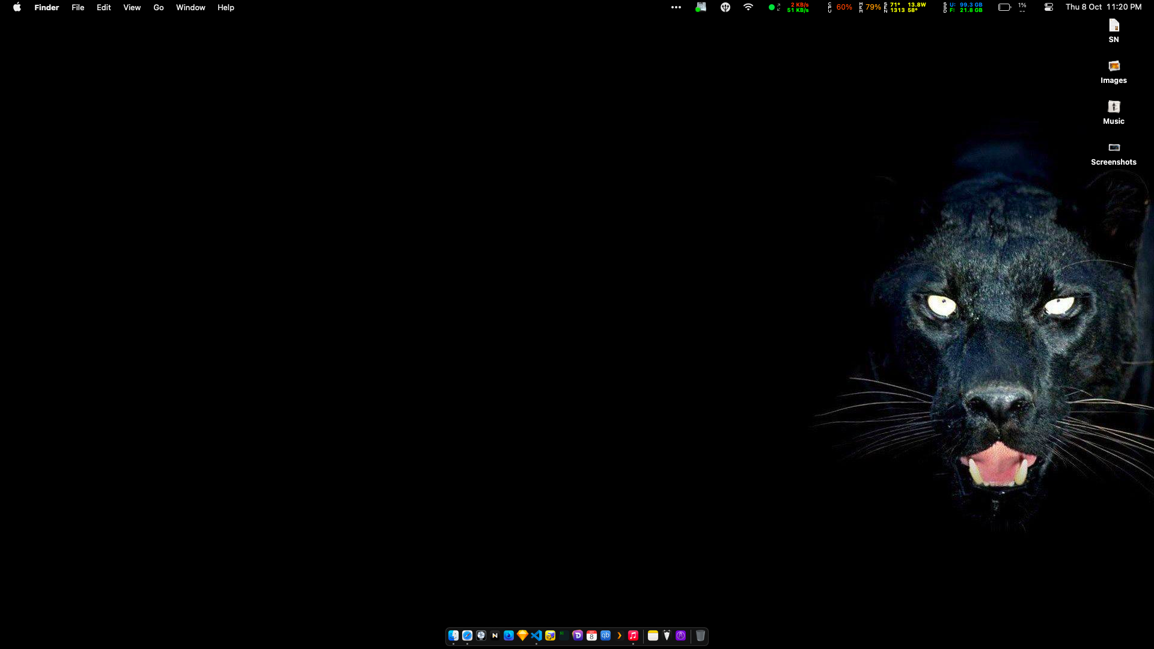Open Visual Studio Code from Dock
Image resolution: width=1154 pixels, height=649 pixels.
click(536, 635)
